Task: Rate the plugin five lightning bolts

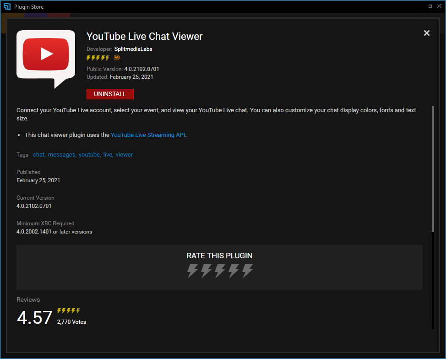Action: [247, 271]
